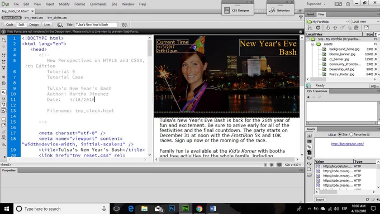Screen dimensions: 380x214
Task: Open the tny_styles.css related file
Action: 57,18
